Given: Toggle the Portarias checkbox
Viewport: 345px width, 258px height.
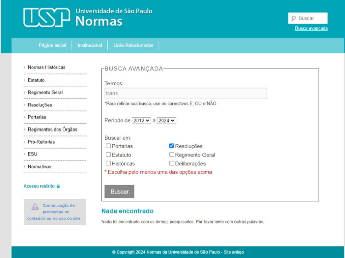Looking at the screenshot, I should pyautogui.click(x=108, y=146).
